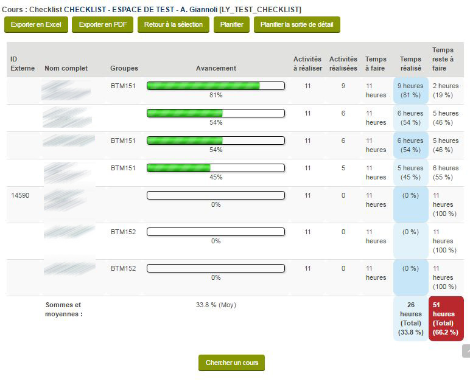Export the checklist as PDF

(102, 25)
